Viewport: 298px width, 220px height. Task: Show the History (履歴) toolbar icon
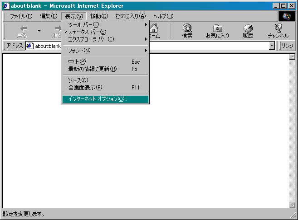tap(248, 31)
